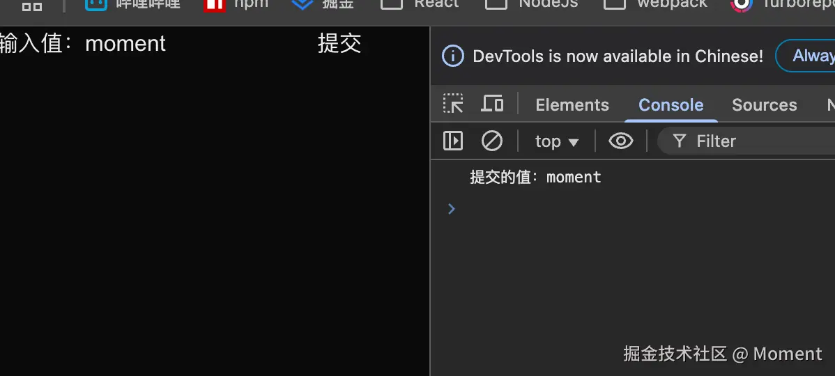
Task: Click the 输入值 label text
Action: point(37,43)
